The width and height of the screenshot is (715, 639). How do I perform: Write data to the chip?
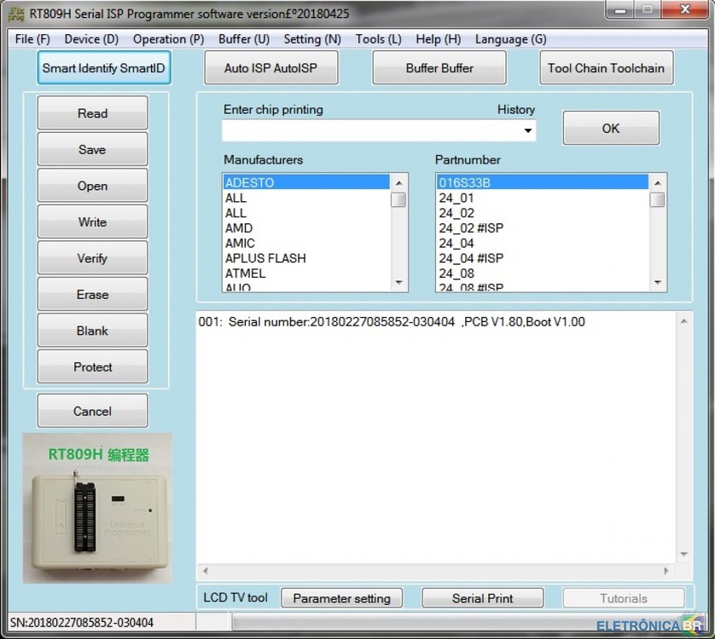tap(92, 222)
